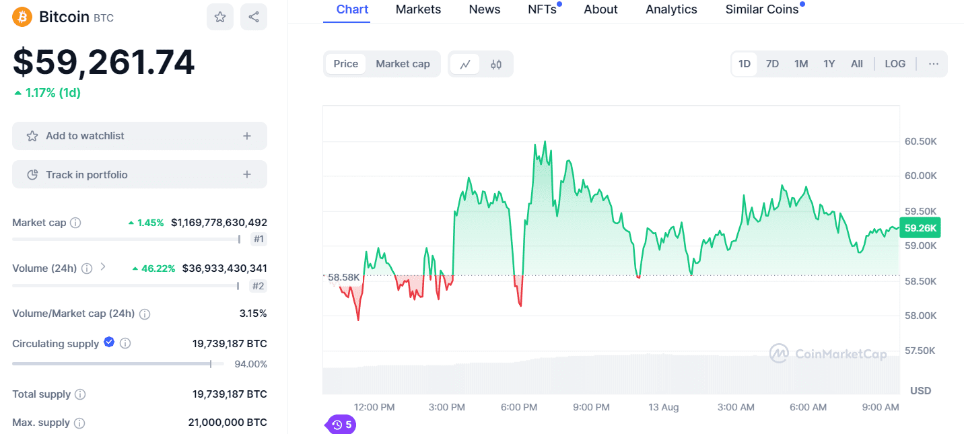Image resolution: width=964 pixels, height=434 pixels.
Task: Enable LOG scale on the chart
Action: click(x=895, y=63)
